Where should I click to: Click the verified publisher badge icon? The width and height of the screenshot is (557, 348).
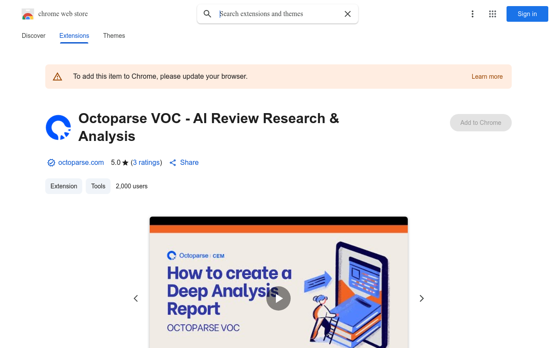pyautogui.click(x=51, y=163)
